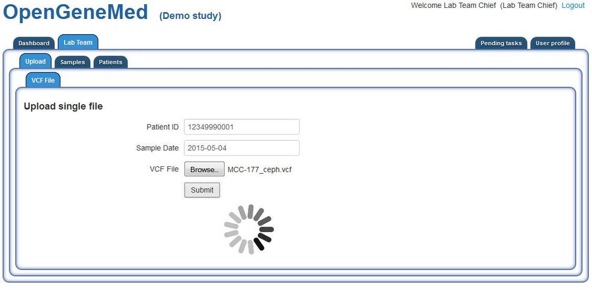Click the OpenGeneMed title logo

click(76, 13)
